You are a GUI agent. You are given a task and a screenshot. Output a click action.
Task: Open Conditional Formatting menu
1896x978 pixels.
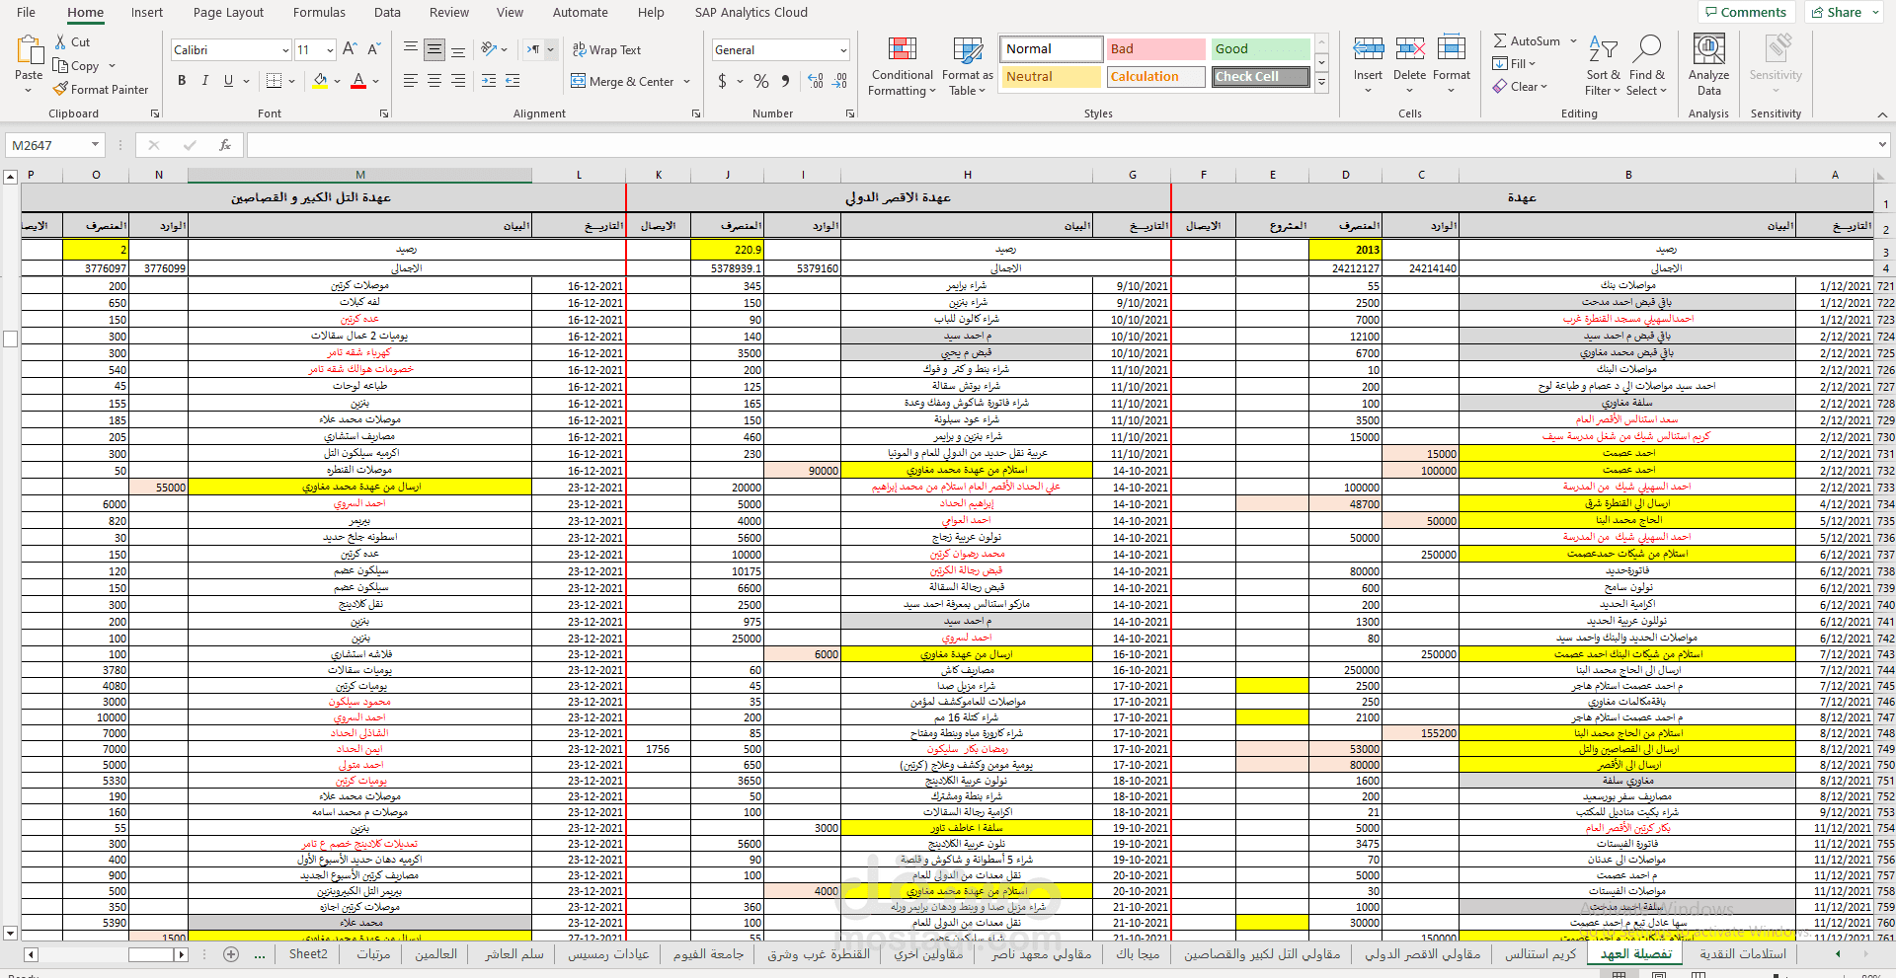pos(902,66)
